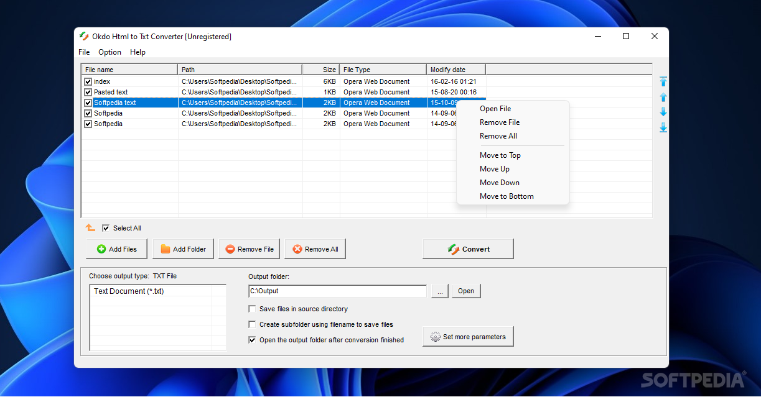
Task: Click the Open output folder button
Action: 466,291
